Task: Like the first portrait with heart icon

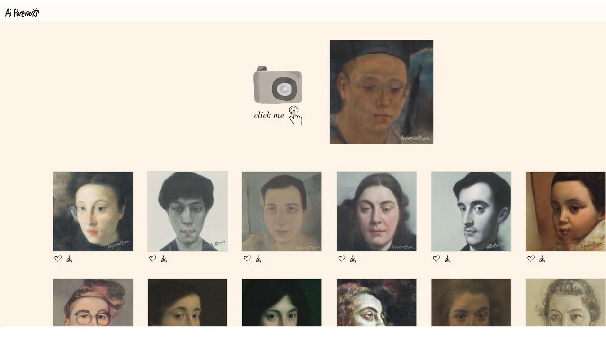Action: tap(58, 259)
